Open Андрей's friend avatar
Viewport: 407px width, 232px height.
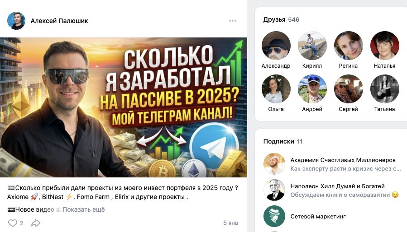click(x=312, y=89)
